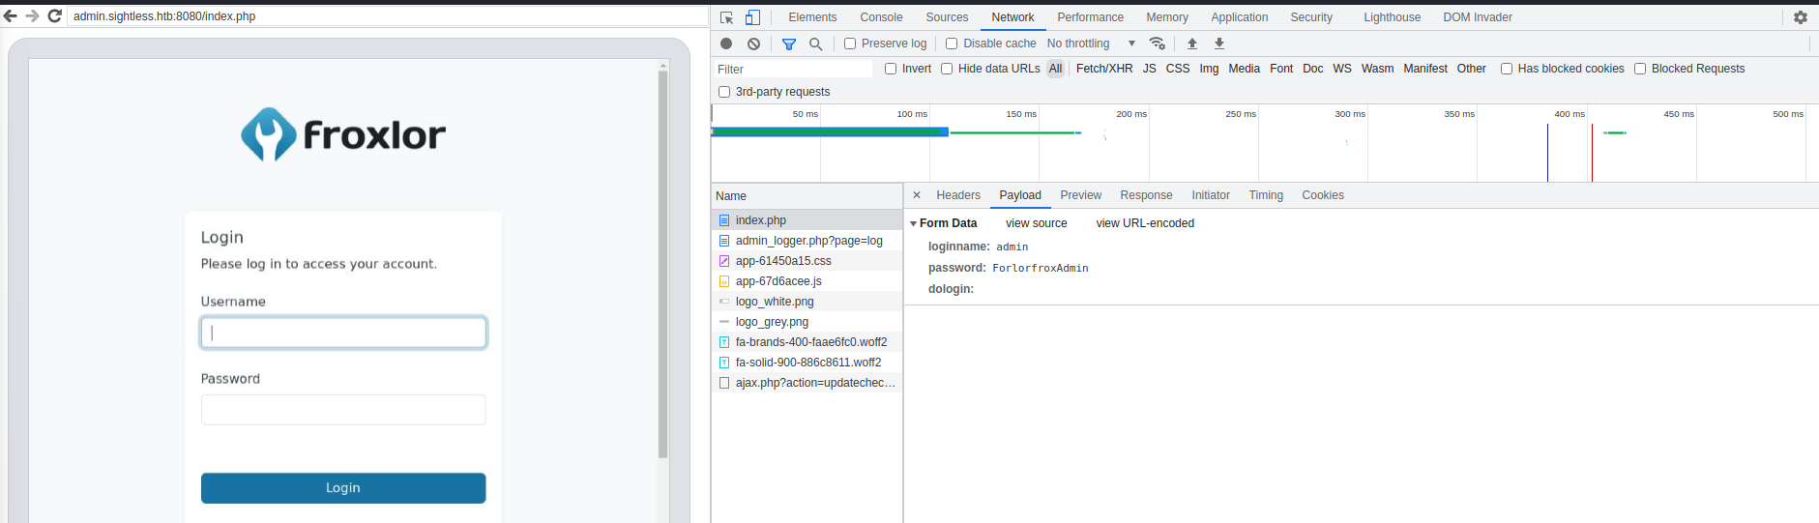Select app-67d6acee.js script icon

pos(724,281)
